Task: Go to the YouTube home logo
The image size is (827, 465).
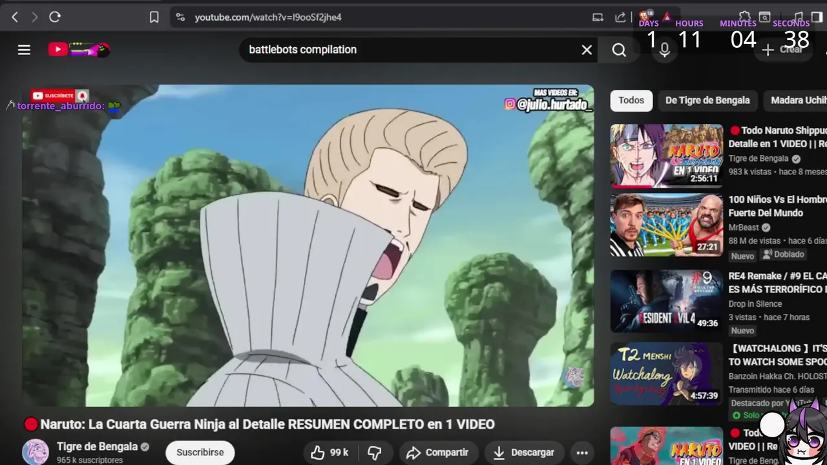Action: click(x=79, y=49)
